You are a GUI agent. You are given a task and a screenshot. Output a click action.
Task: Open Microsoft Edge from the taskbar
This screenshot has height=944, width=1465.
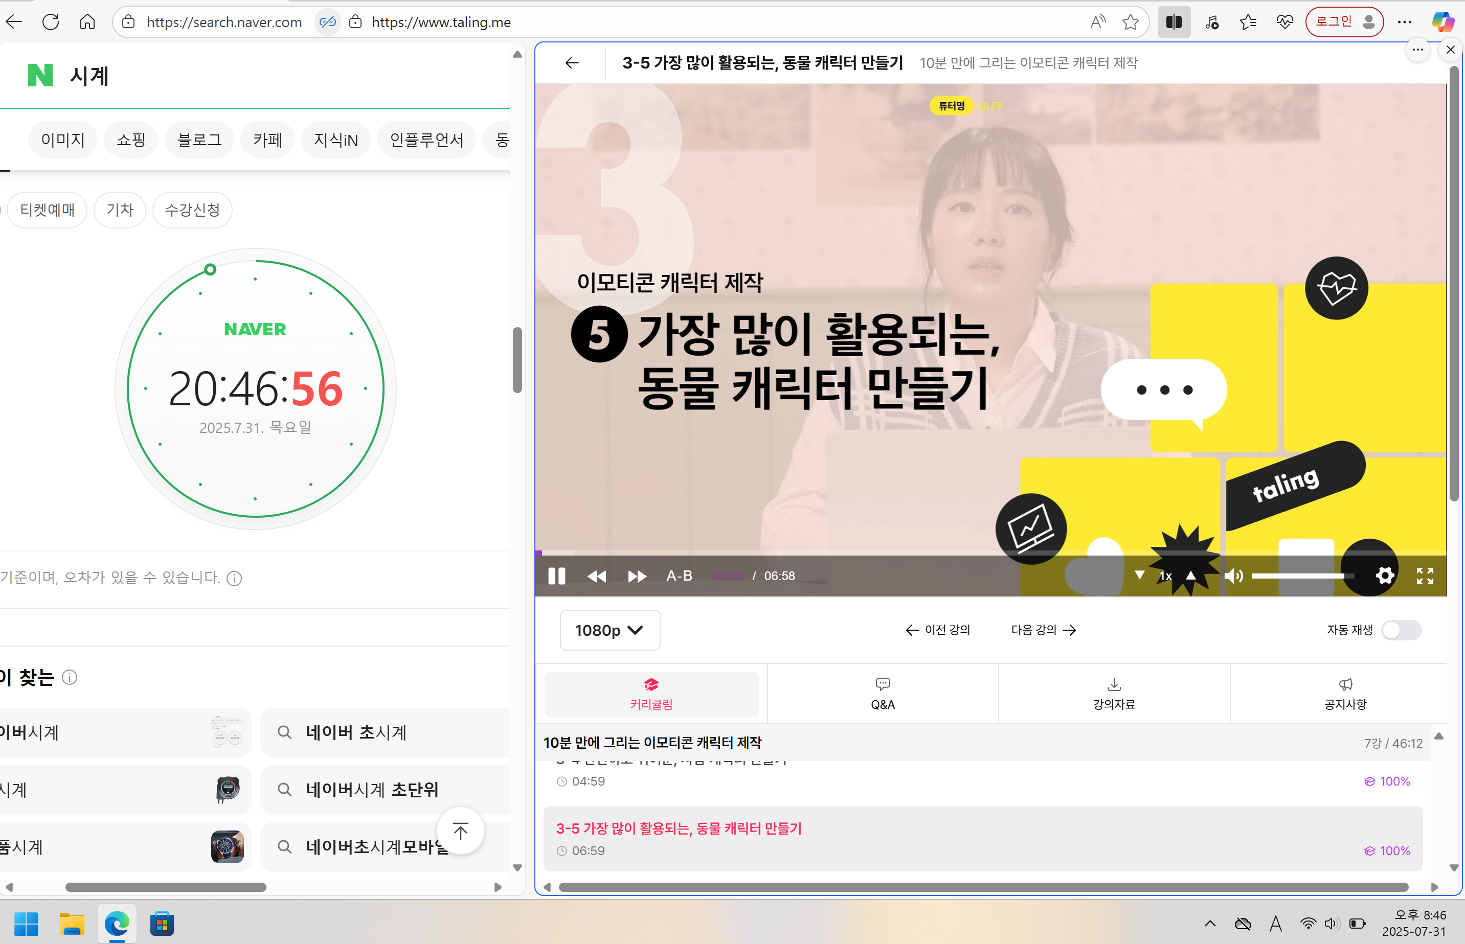coord(117,924)
